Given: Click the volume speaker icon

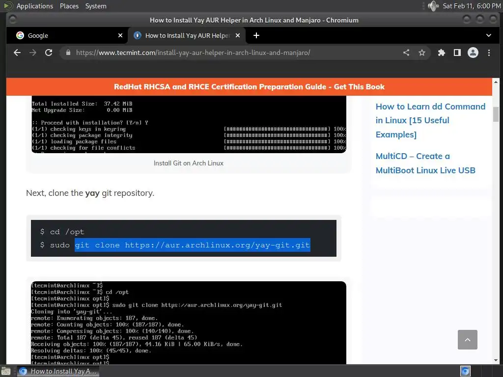Looking at the screenshot, I should [433, 6].
